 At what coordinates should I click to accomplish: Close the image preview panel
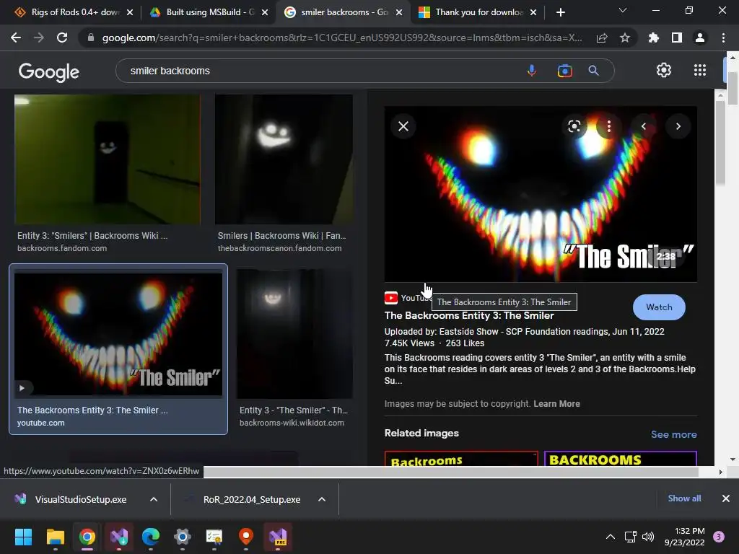403,126
